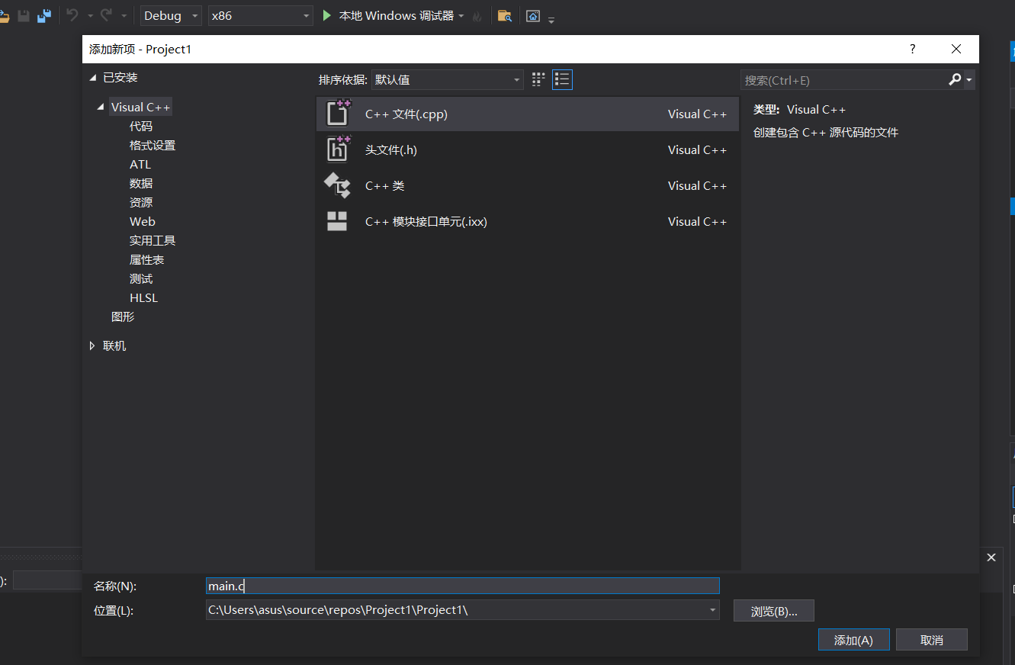This screenshot has width=1015, height=665.
Task: Select the 测试 category
Action: pyautogui.click(x=141, y=279)
